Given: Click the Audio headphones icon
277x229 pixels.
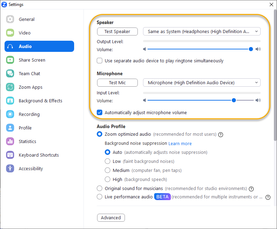Looking at the screenshot, I should tap(10, 46).
